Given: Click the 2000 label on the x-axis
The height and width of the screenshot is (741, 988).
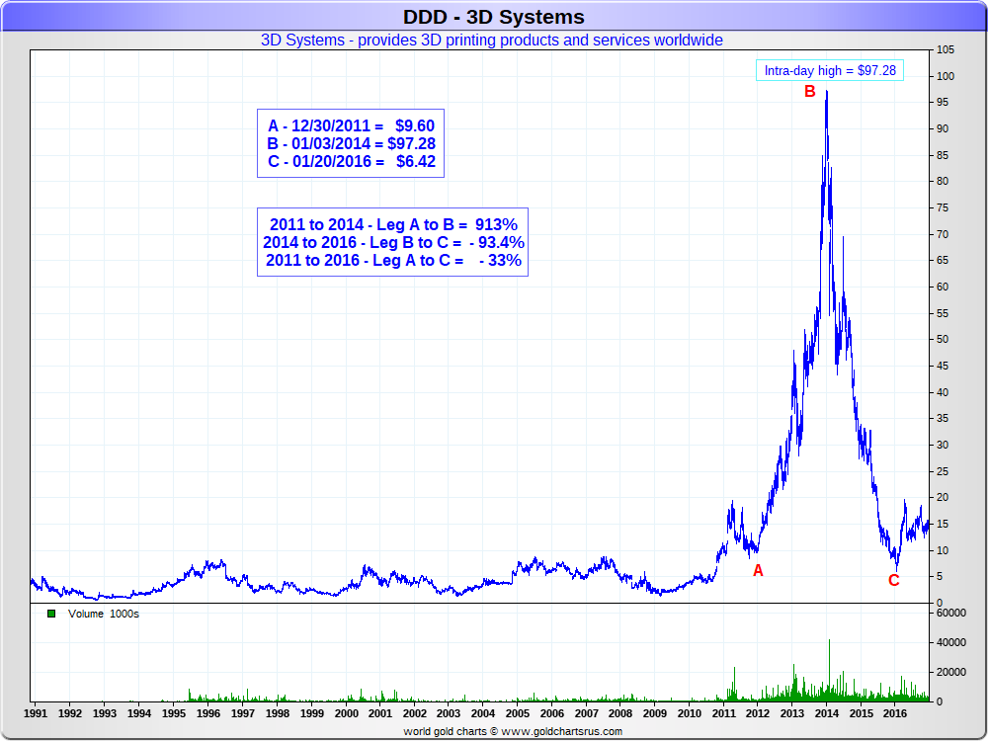Looking at the screenshot, I should (x=346, y=713).
